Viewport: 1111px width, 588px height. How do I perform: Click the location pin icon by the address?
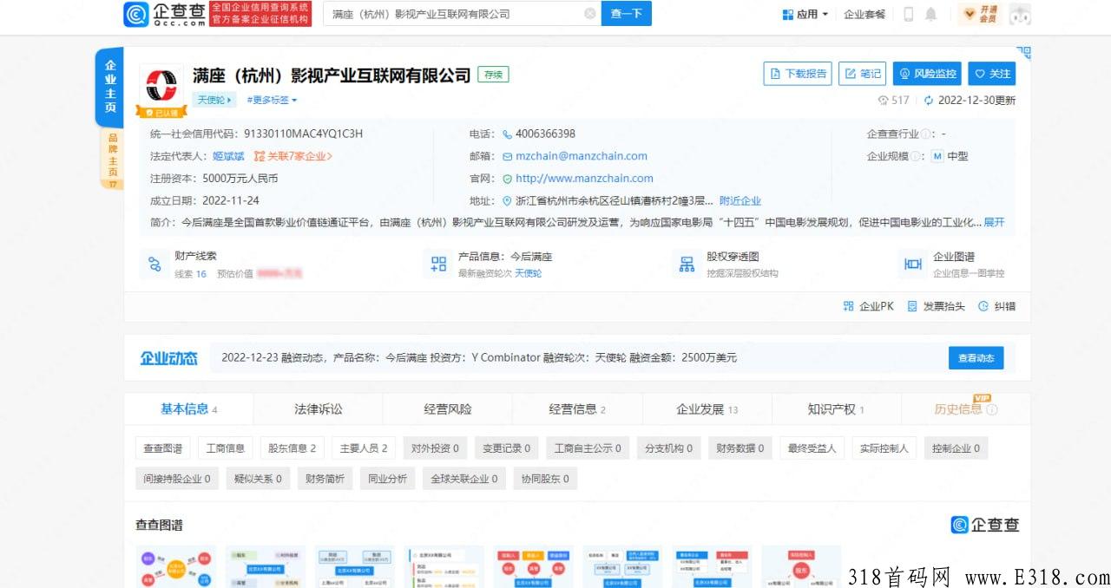pos(507,201)
